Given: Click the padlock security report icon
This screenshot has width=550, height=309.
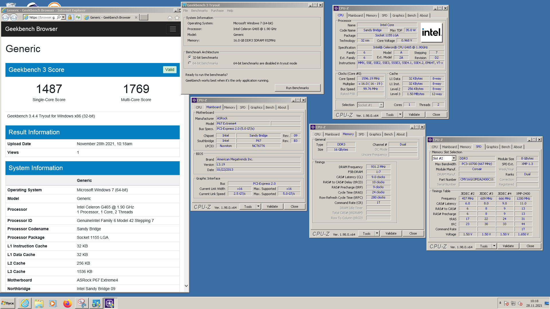Looking at the screenshot, I should pos(70,17).
